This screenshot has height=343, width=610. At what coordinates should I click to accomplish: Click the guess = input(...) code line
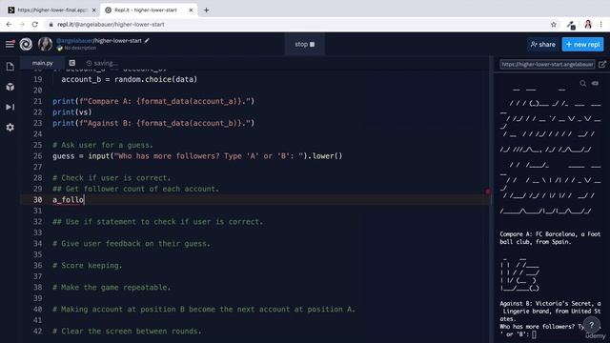pyautogui.click(x=197, y=156)
